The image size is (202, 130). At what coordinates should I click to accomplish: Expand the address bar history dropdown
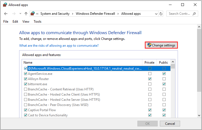coord(156,14)
